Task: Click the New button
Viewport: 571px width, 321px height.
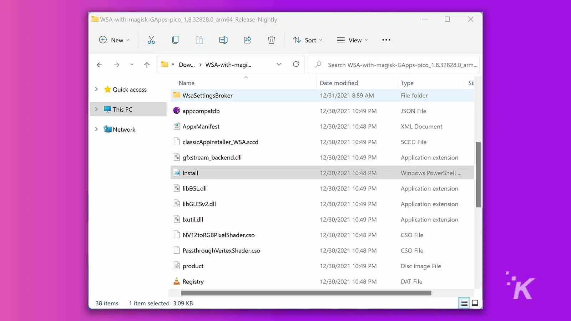Action: tap(113, 40)
